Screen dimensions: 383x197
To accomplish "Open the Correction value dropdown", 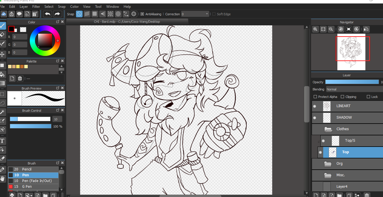I will point(207,14).
